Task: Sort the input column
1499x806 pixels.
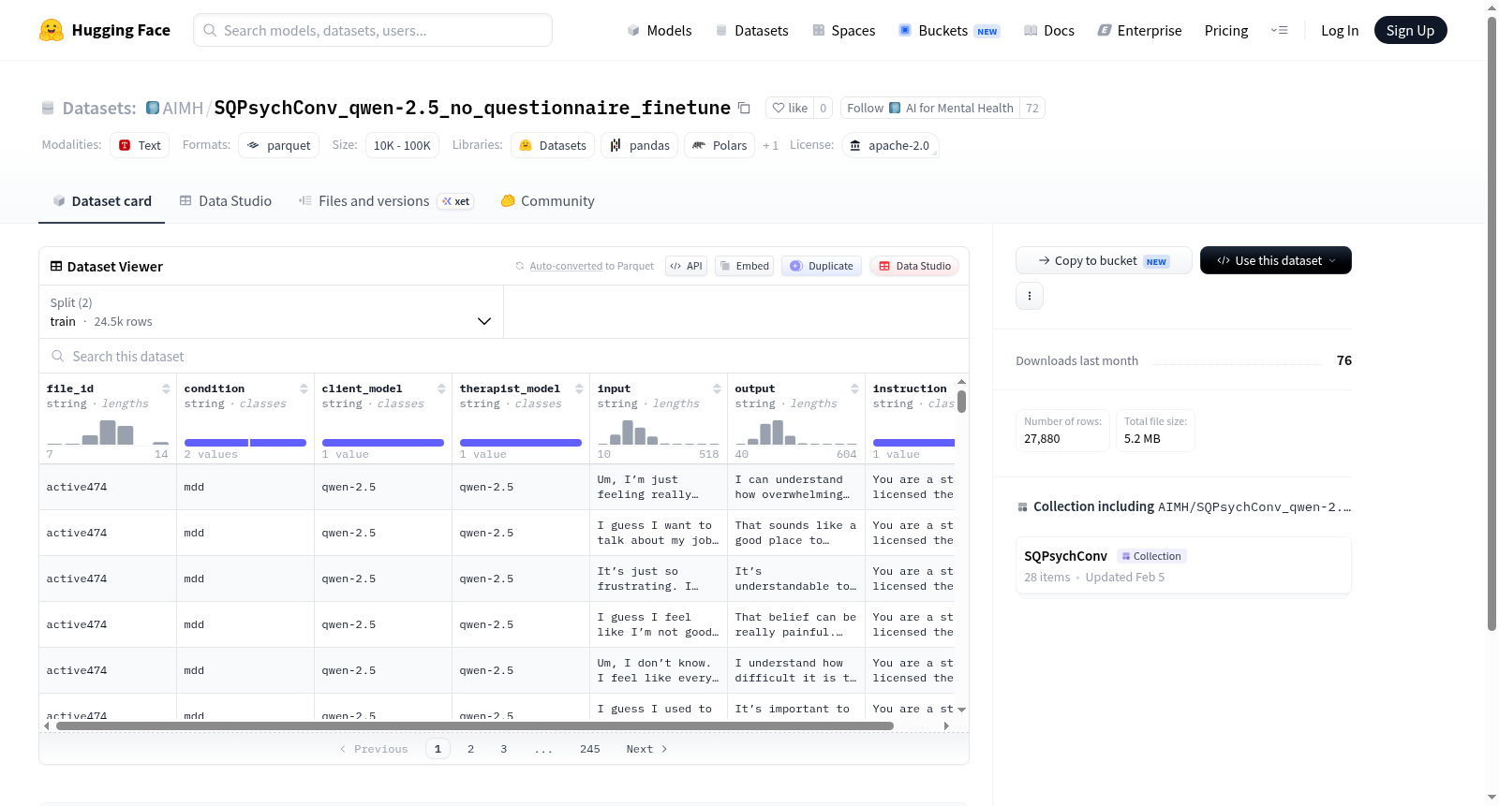Action: 717,388
